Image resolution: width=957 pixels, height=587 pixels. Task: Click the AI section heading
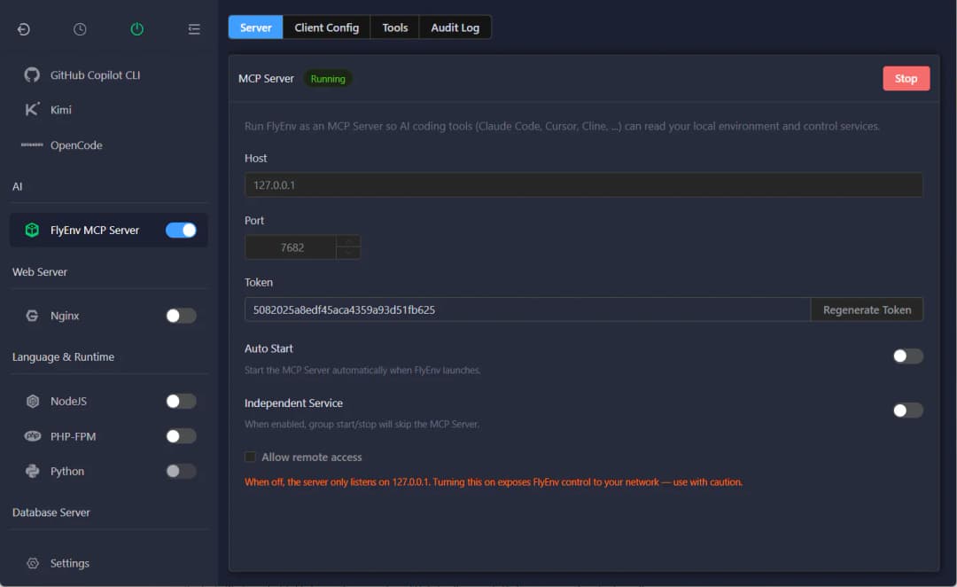coord(17,186)
